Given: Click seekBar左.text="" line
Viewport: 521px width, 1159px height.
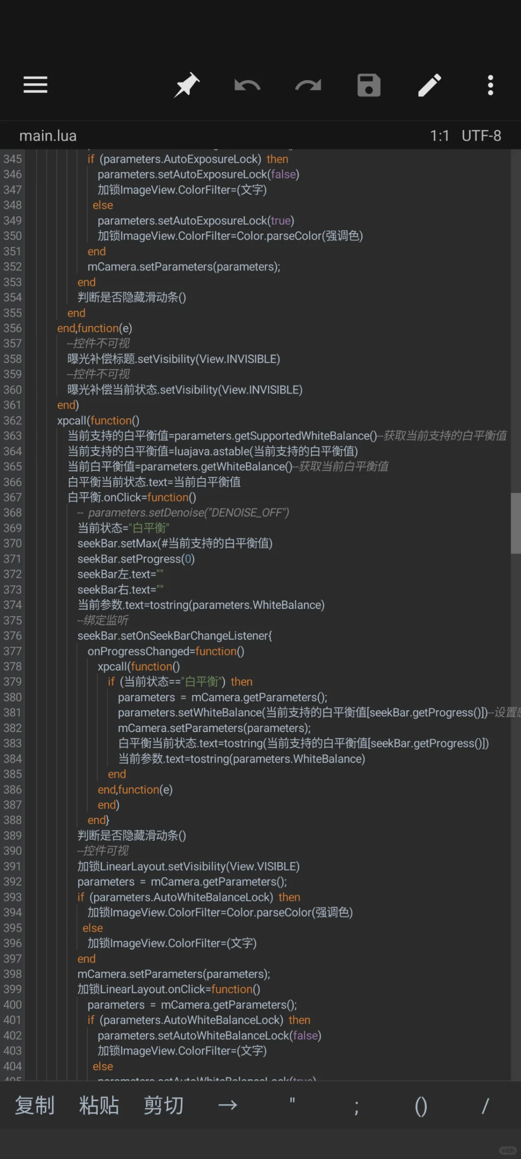Looking at the screenshot, I should click(121, 574).
